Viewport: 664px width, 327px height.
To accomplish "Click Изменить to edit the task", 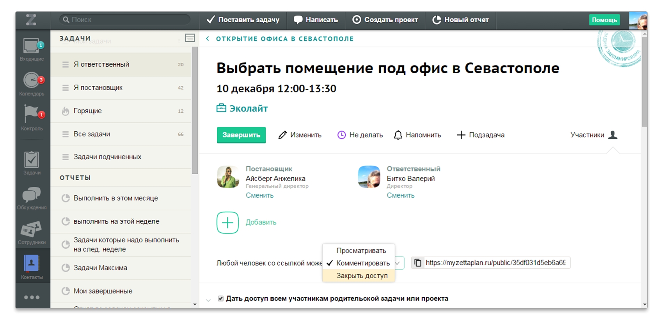I will coord(300,135).
